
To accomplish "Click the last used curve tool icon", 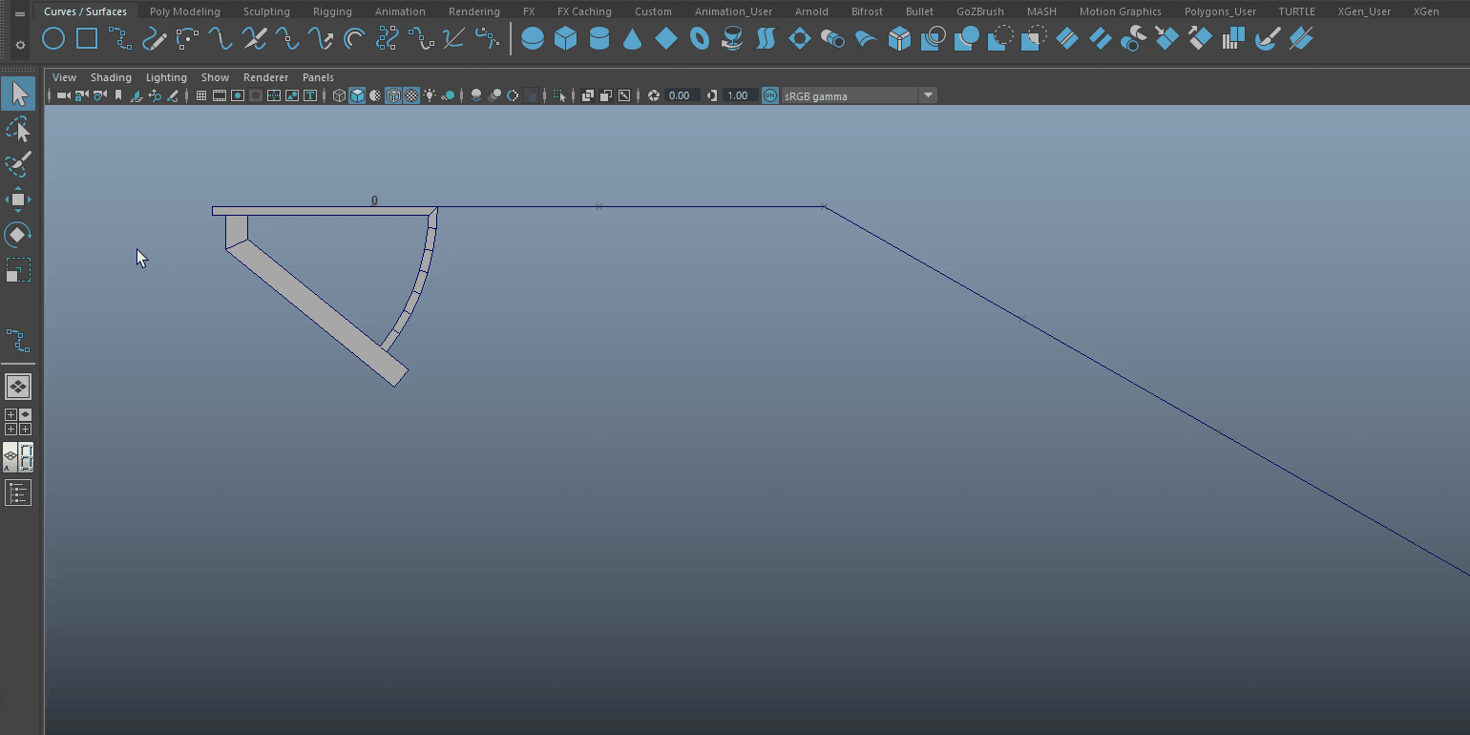I will pos(18,341).
